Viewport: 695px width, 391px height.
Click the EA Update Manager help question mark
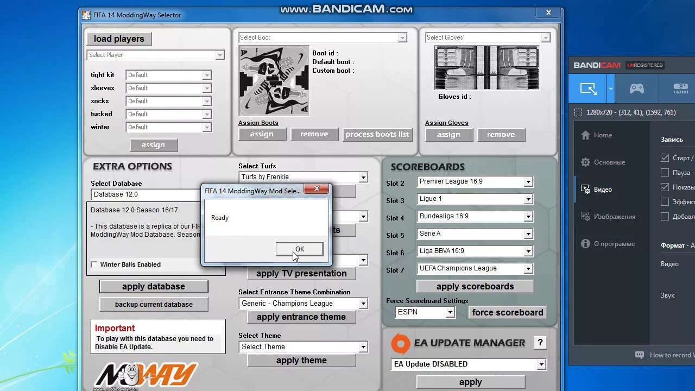pyautogui.click(x=540, y=343)
